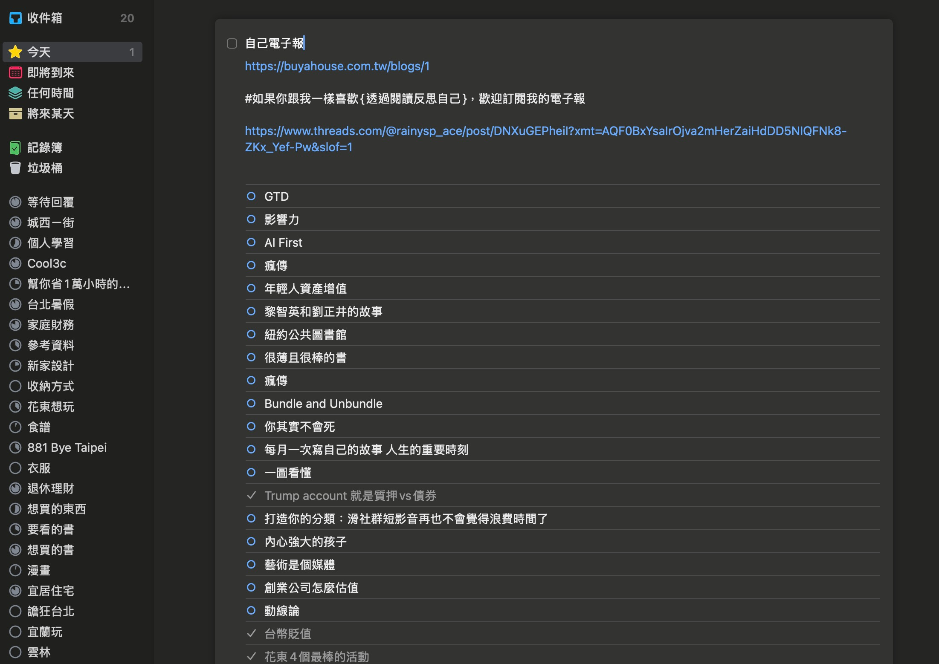
Task: Check off the 自己電子報 to-do checkbox
Action: pos(232,43)
